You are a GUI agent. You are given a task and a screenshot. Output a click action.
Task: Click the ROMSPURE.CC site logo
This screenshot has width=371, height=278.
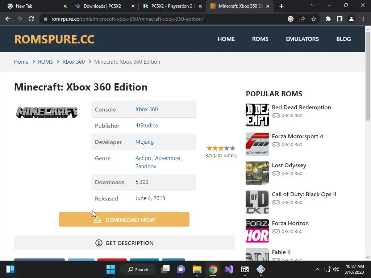[54, 39]
